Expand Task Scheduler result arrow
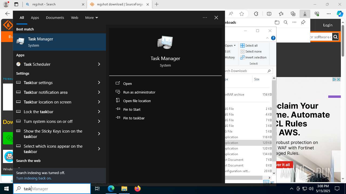 pos(99,64)
